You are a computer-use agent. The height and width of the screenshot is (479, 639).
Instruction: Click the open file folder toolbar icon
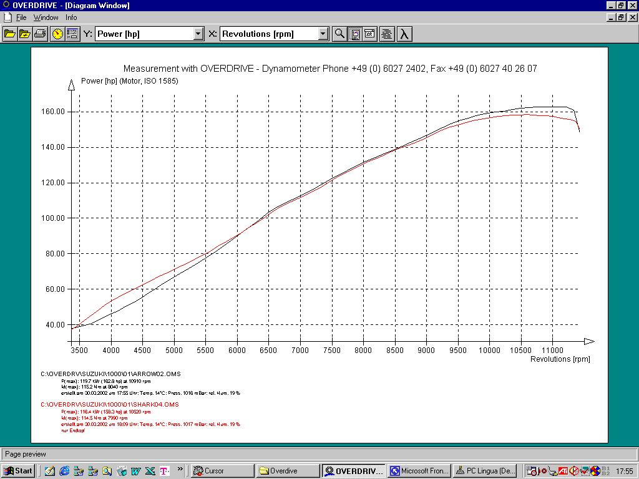[10, 34]
